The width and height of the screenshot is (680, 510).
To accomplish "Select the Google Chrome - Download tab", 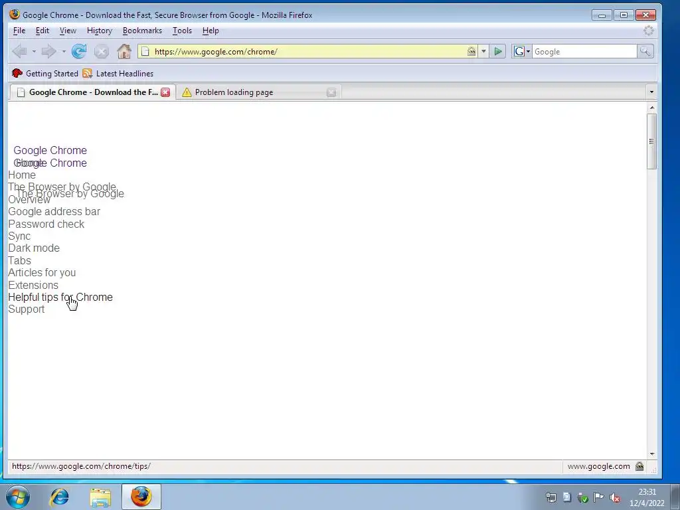I will (92, 92).
